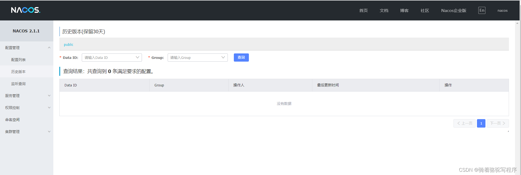Go to 首页 in top navigation

[363, 10]
